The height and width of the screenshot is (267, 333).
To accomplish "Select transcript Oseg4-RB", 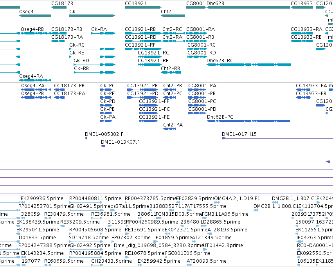I will [32, 29].
